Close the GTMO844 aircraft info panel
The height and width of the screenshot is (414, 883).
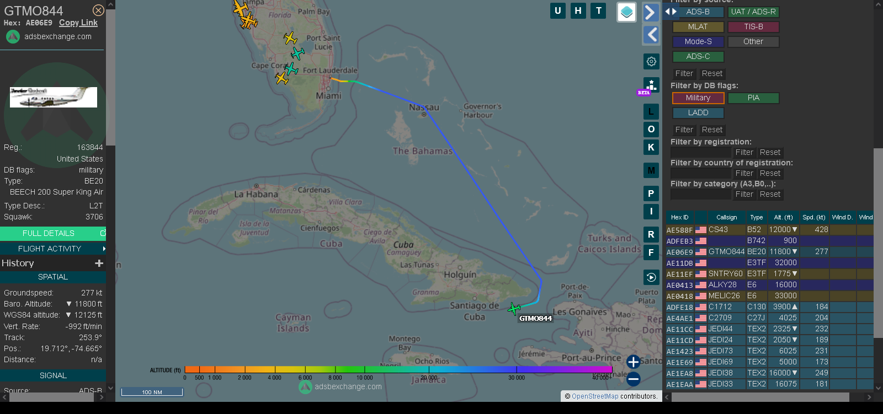(98, 10)
